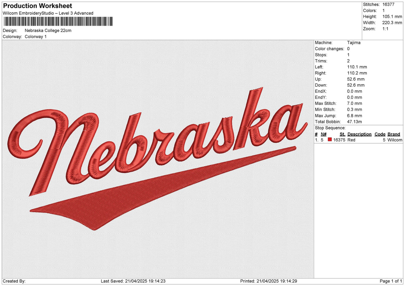Viewport: 405px width, 286px height.
Task: Select the Left value 110.1 mm
Action: click(357, 67)
